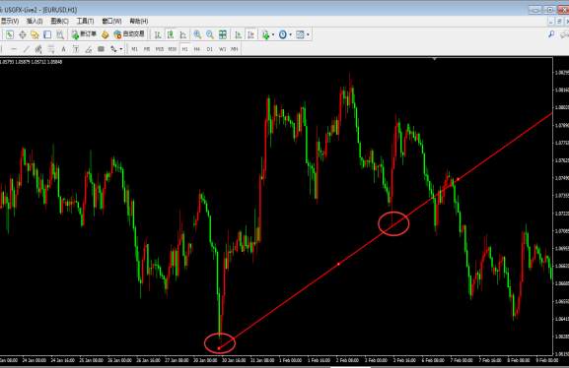569x368 pixels.
Task: Select the rectangle shape tool
Action: tap(102, 49)
